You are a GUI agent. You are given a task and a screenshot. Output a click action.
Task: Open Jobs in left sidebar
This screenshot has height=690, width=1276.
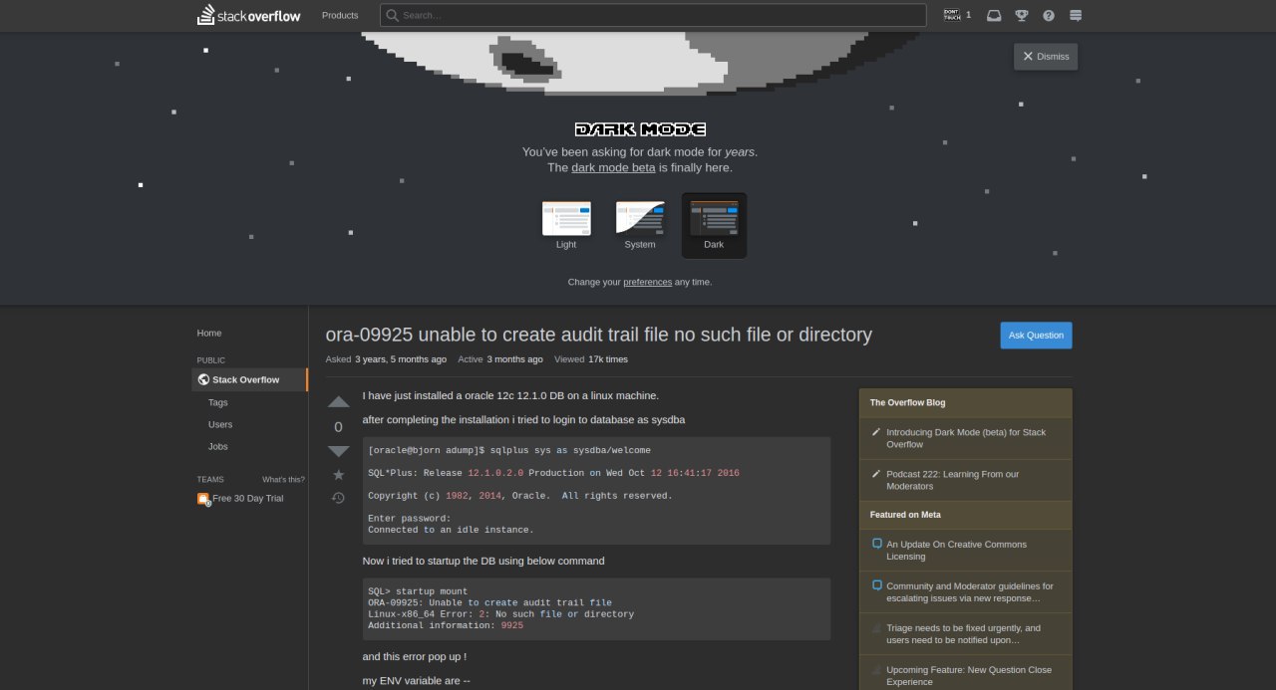(x=217, y=446)
